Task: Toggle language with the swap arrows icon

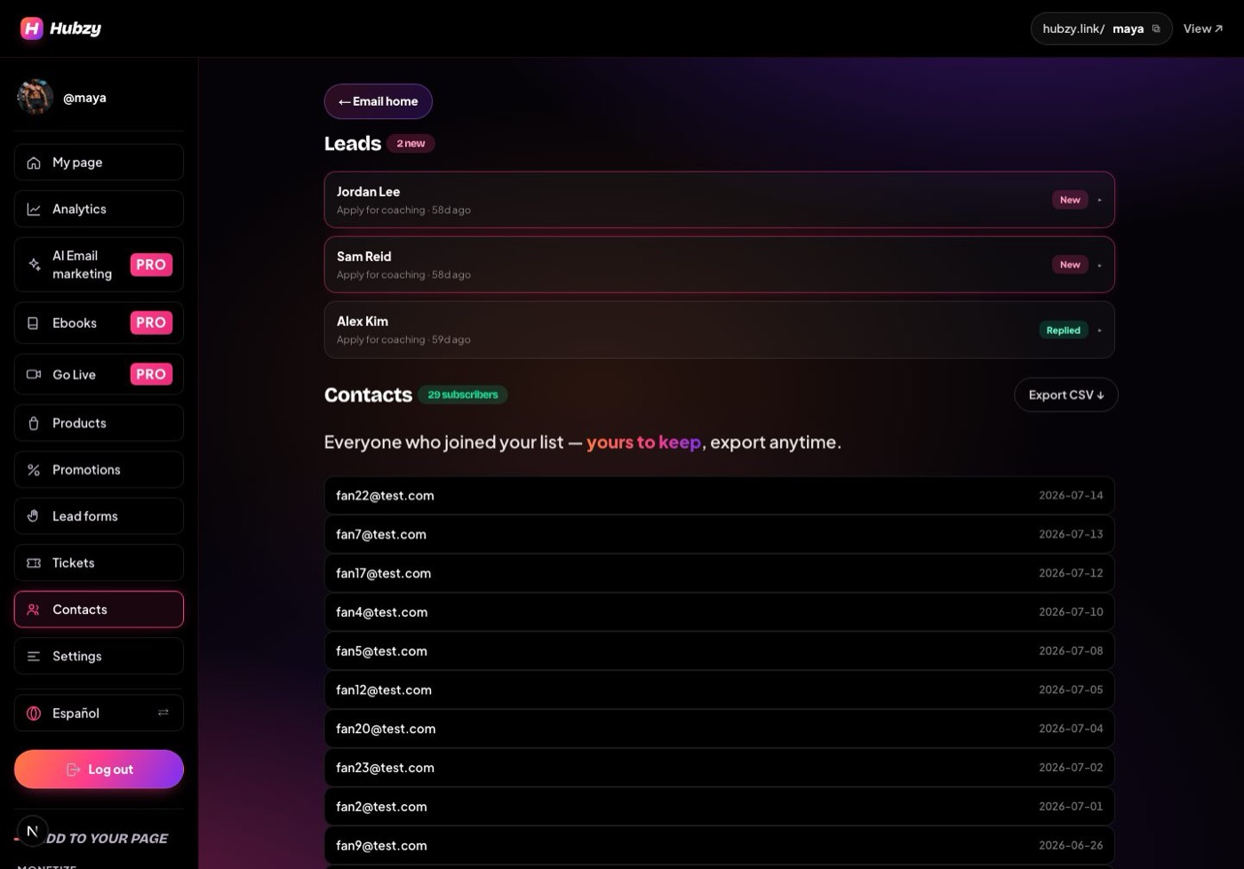Action: coord(163,713)
